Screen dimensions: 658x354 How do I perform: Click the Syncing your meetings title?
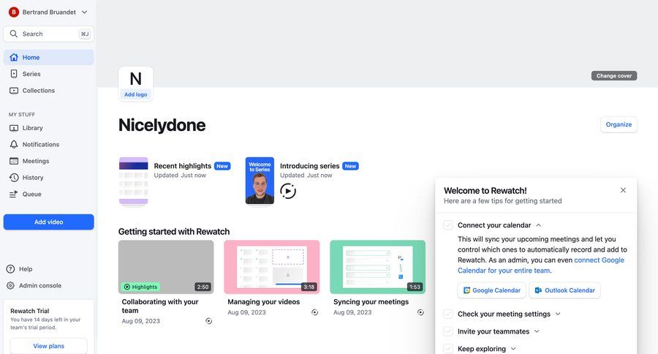(x=371, y=302)
